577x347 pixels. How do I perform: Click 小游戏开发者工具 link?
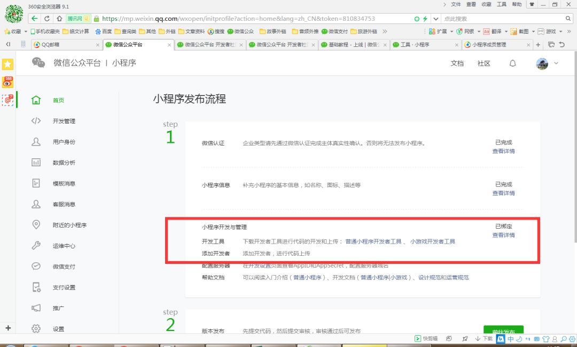[432, 241]
